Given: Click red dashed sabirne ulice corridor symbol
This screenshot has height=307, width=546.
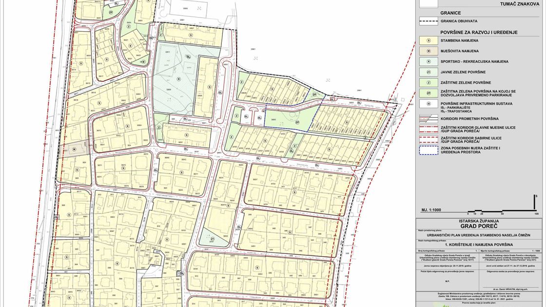Looking at the screenshot, I should pos(429,139).
